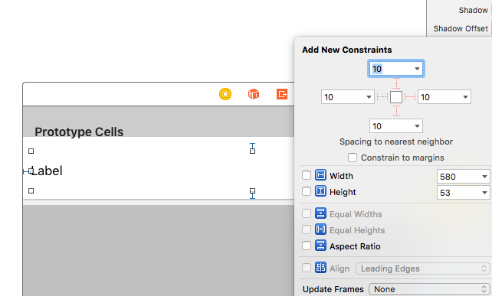Open the Update Frames None dropdown
The width and height of the screenshot is (492, 296).
(x=429, y=289)
